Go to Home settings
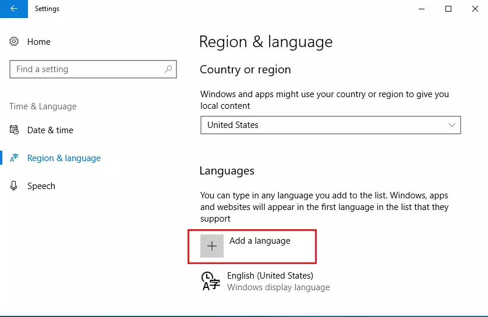 coord(38,42)
